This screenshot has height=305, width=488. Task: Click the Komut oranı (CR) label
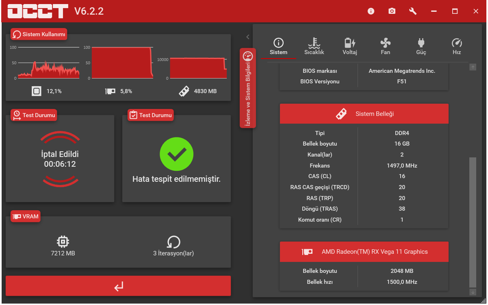[320, 220]
